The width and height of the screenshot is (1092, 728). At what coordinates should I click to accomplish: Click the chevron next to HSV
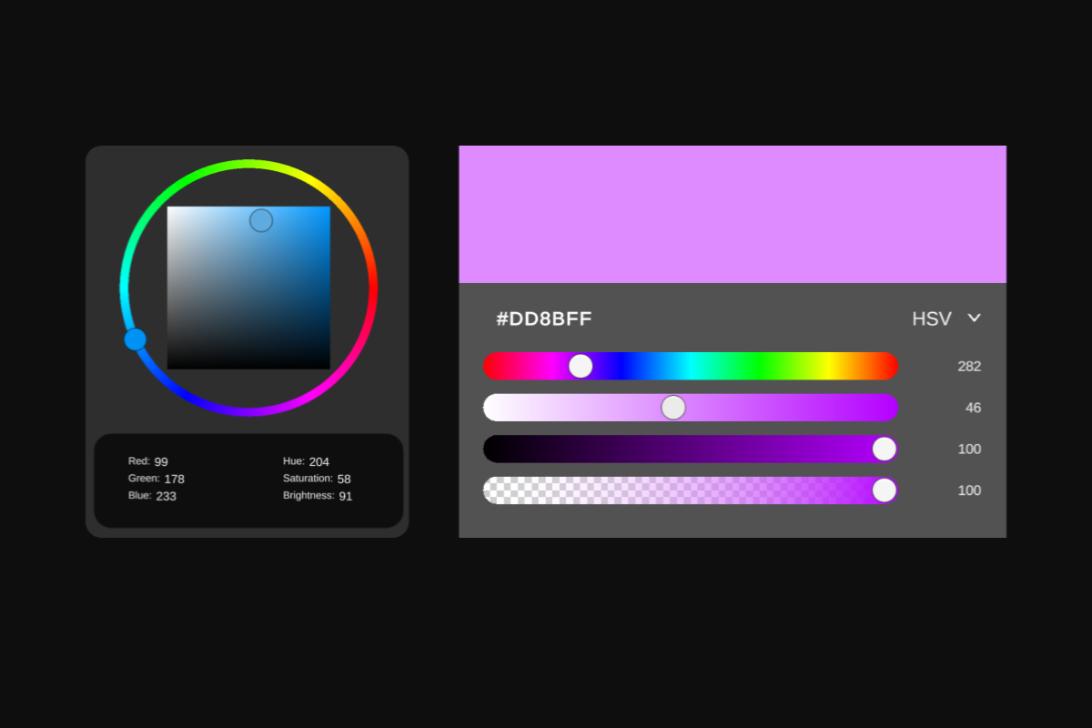[x=974, y=318]
